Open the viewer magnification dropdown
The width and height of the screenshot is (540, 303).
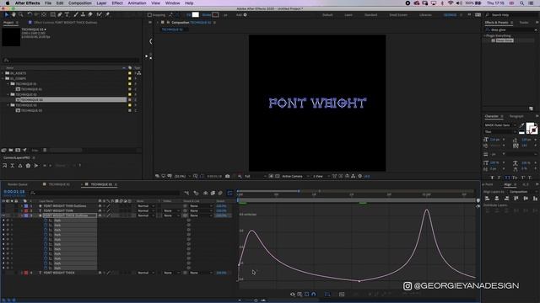pos(182,176)
